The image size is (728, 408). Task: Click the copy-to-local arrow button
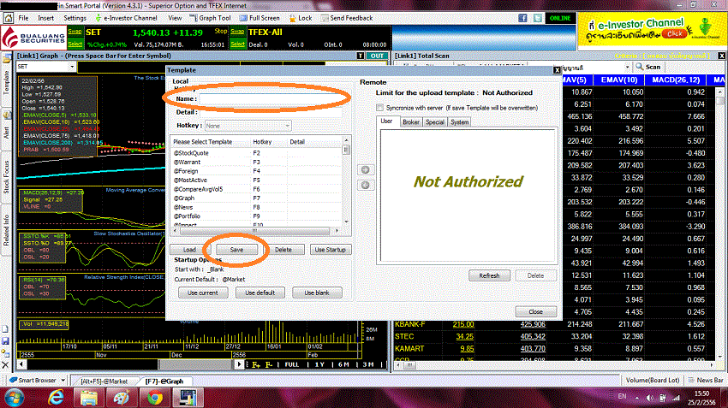click(x=366, y=185)
